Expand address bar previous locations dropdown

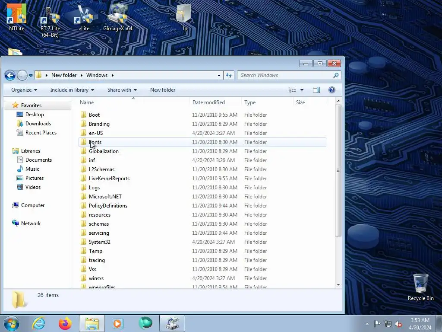(219, 75)
